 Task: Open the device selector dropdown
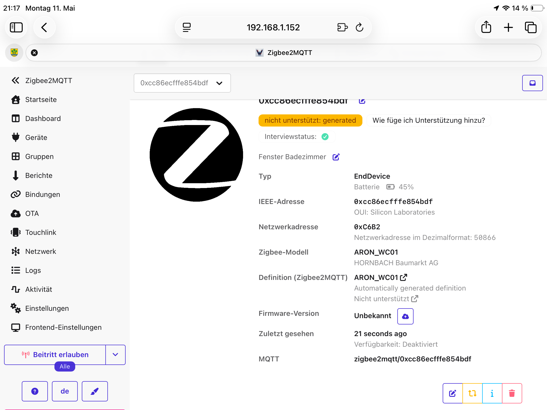click(182, 83)
